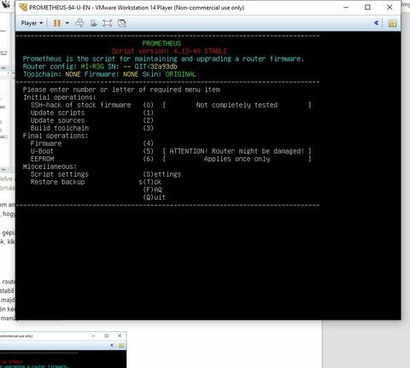410x368 pixels.
Task: Pause the virtual machine with the orange pause icon
Action: click(x=57, y=23)
